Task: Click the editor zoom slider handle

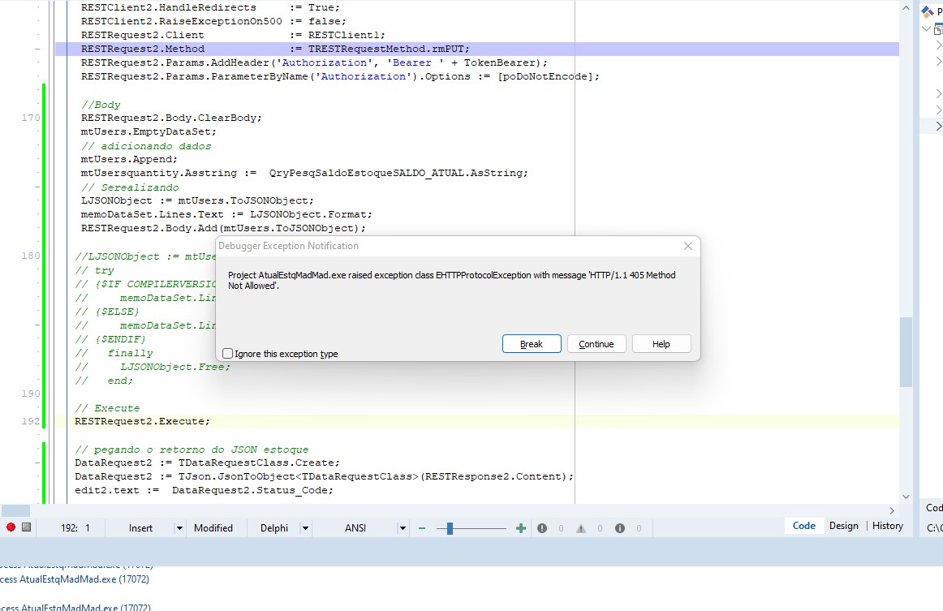Action: click(450, 528)
